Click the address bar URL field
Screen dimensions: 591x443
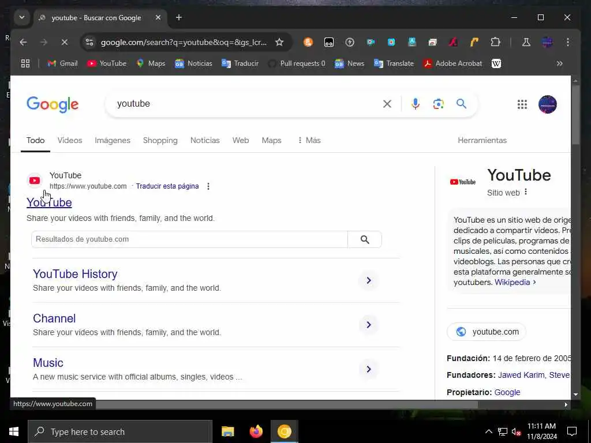[x=184, y=42]
